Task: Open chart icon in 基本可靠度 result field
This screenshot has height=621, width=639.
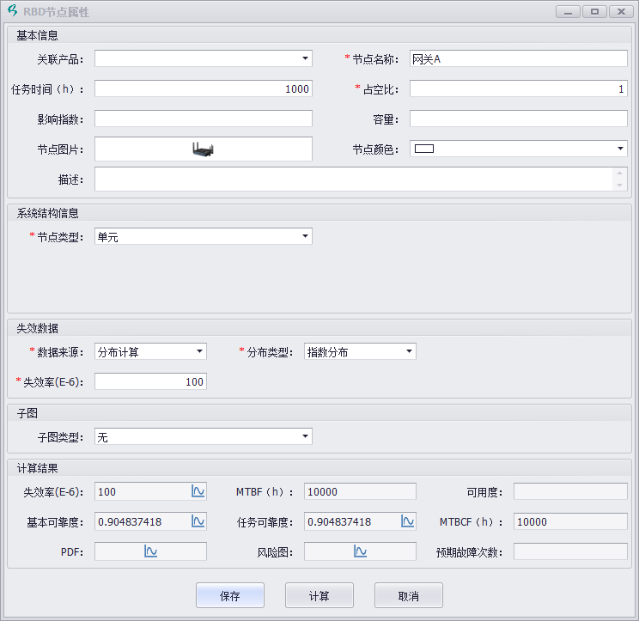Action: [x=198, y=521]
